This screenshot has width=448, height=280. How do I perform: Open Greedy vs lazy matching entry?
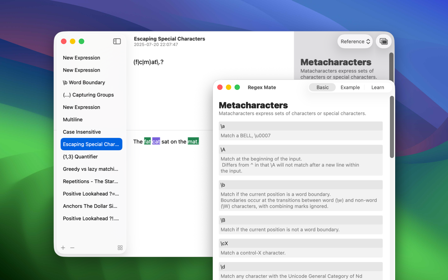pyautogui.click(x=91, y=169)
